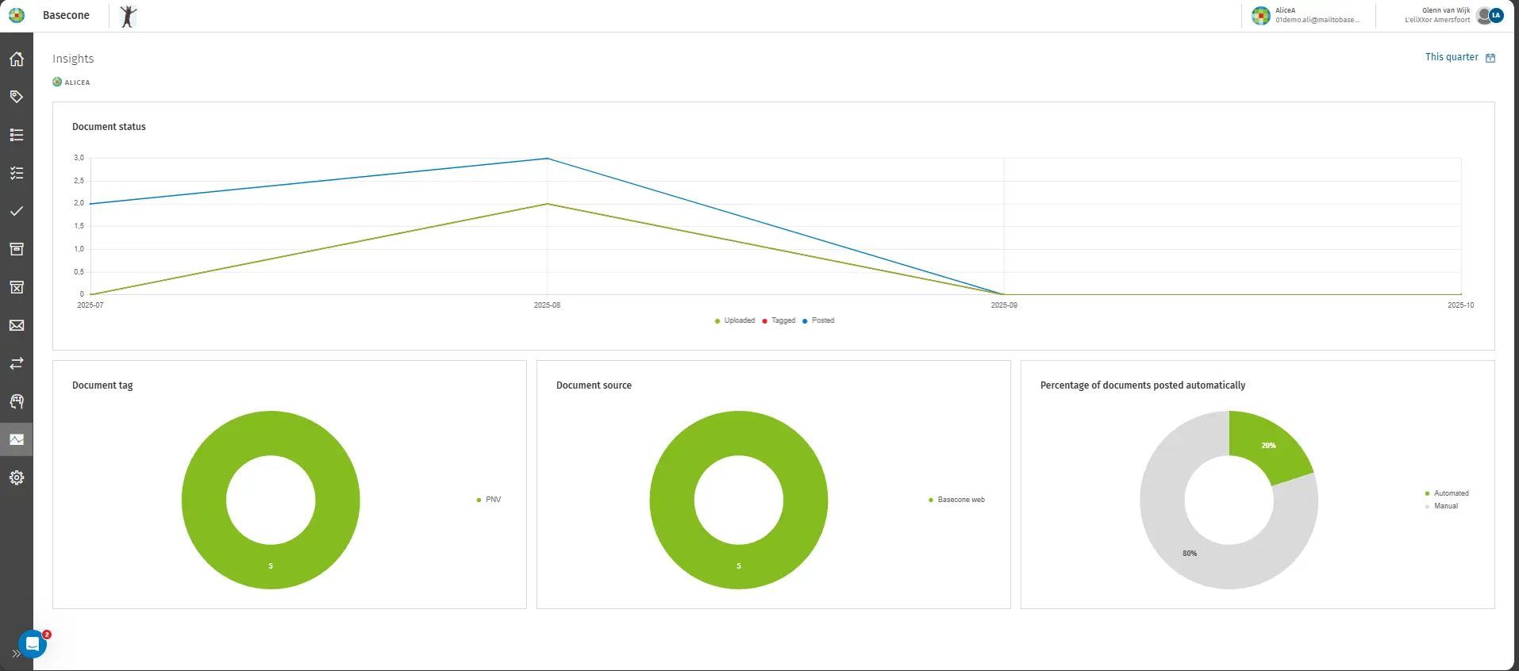The height and width of the screenshot is (671, 1519).
Task: Select the Insights chart icon in the sidebar
Action: (x=17, y=439)
